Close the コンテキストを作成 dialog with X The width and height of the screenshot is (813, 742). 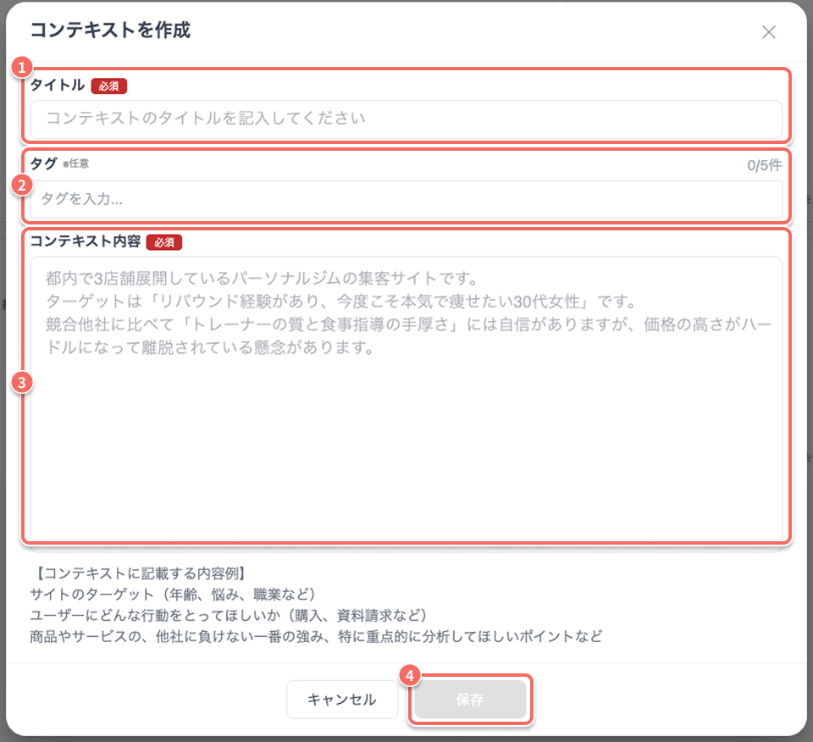tap(768, 32)
